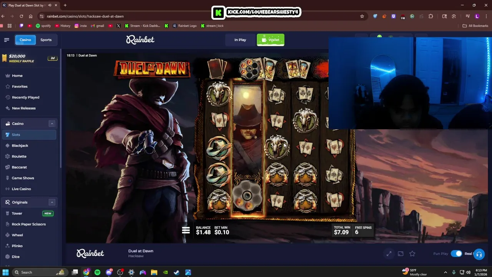Open a new browser tab
The image size is (492, 277).
65,5
